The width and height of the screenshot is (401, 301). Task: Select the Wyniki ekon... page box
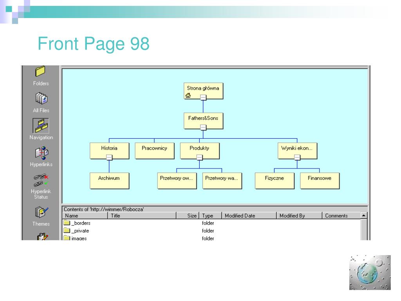[298, 151]
